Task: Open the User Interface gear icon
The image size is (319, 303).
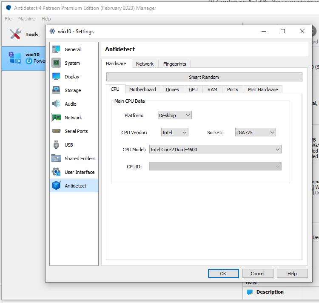Action: coord(56,172)
